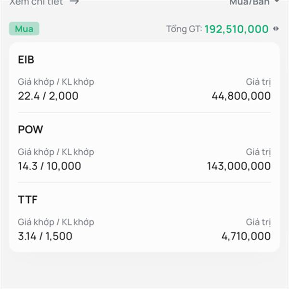This screenshot has height=289, width=289.
Task: Tap the expand arrows icon next to total value
Action: (x=276, y=29)
